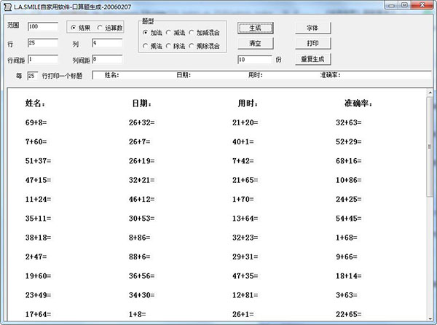Focus the 列间距 input field

click(x=107, y=59)
